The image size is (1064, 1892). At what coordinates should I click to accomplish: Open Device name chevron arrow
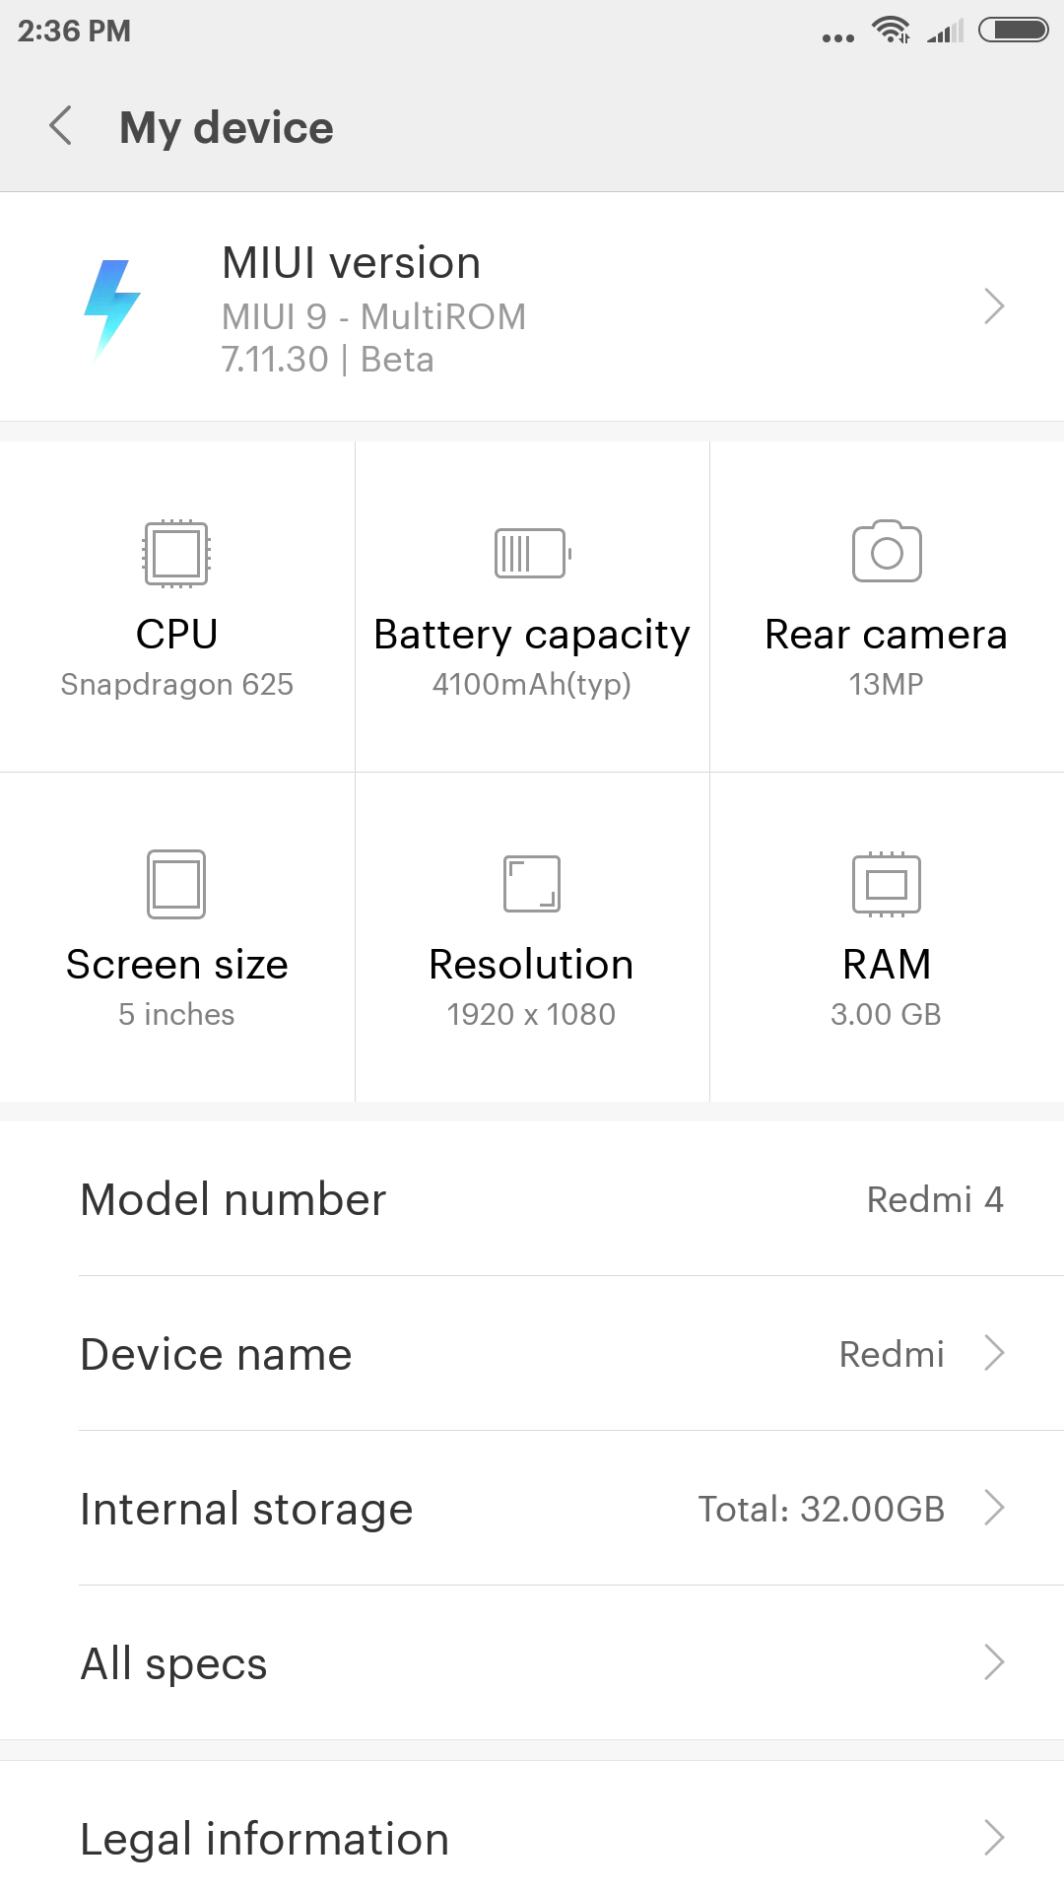coord(994,1353)
